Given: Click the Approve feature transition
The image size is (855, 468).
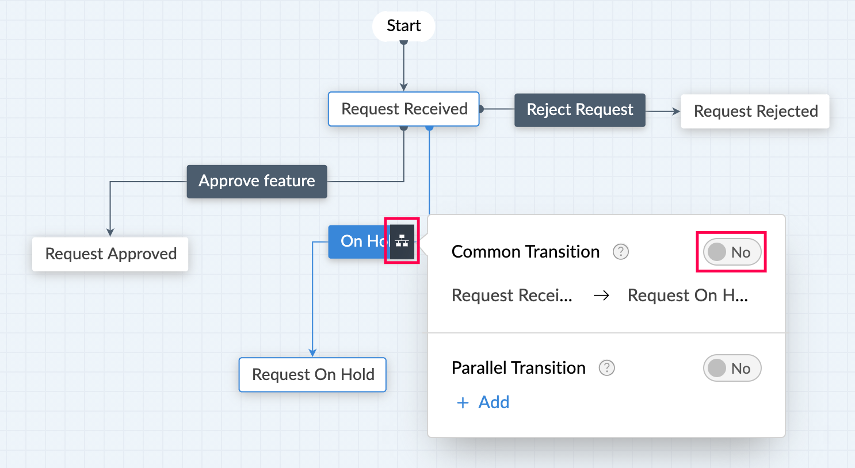Looking at the screenshot, I should coord(257,182).
